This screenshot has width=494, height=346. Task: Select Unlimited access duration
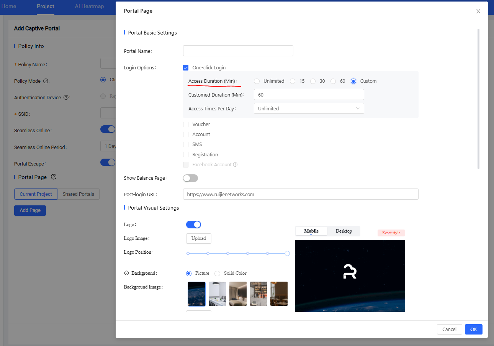tap(257, 81)
